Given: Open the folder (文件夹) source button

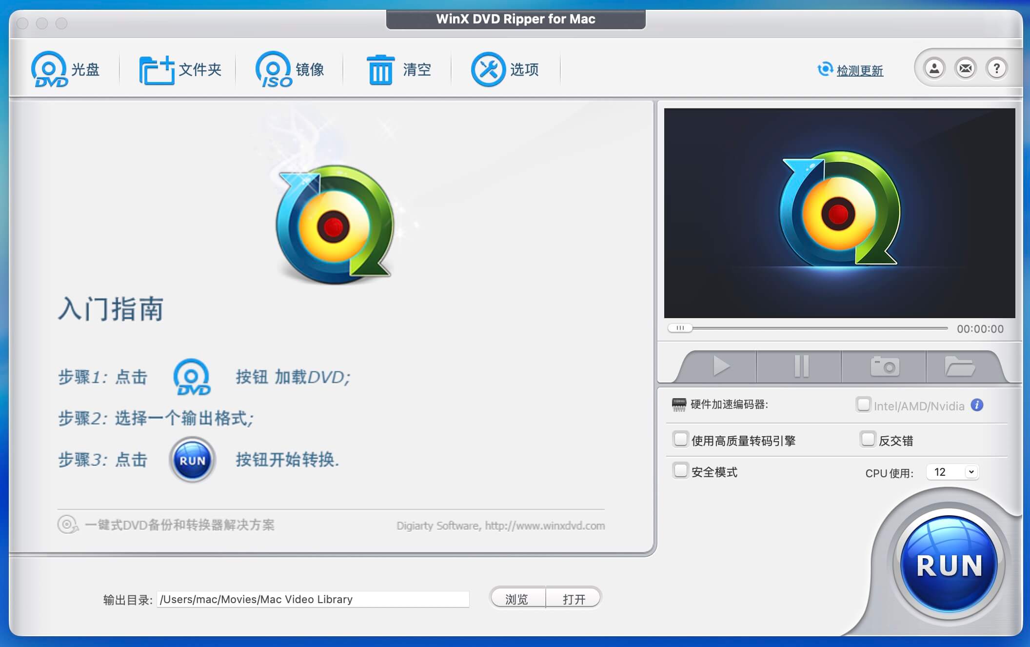Looking at the screenshot, I should click(x=157, y=70).
